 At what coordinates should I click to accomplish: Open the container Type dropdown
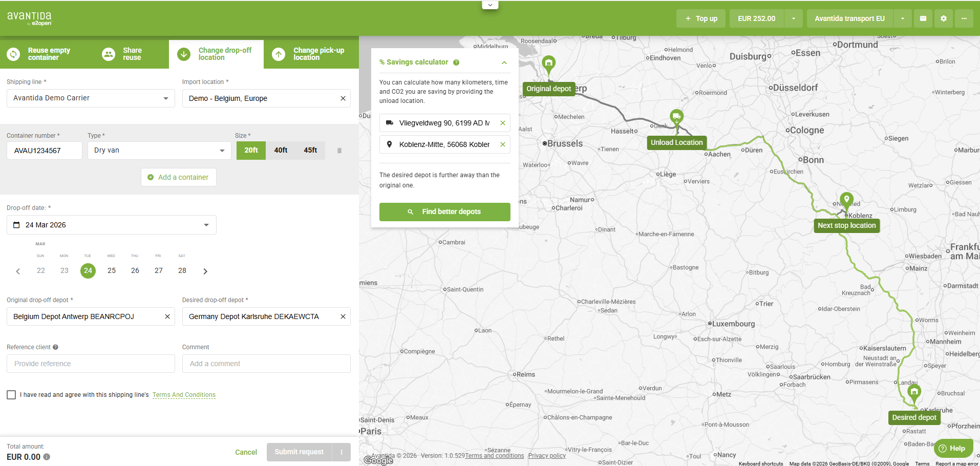(x=159, y=151)
